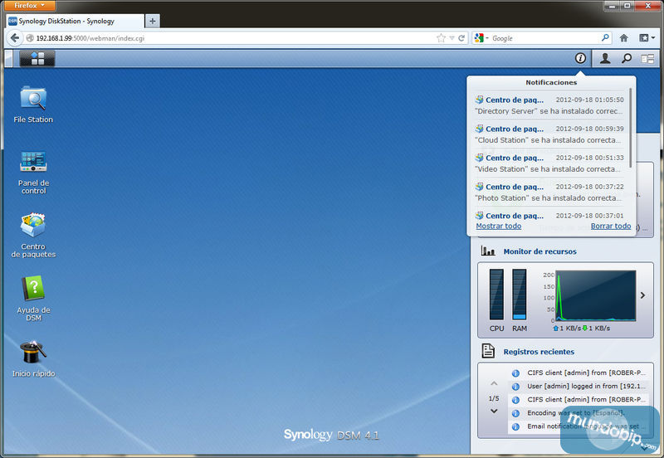The image size is (664, 458).
Task: Go to previous log page arrow
Action: [494, 383]
